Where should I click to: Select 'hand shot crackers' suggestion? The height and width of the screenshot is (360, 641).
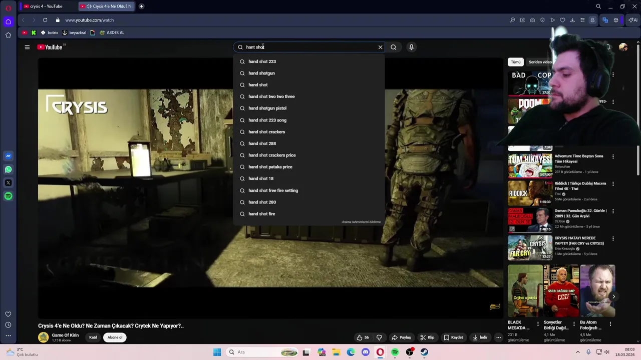(309, 131)
